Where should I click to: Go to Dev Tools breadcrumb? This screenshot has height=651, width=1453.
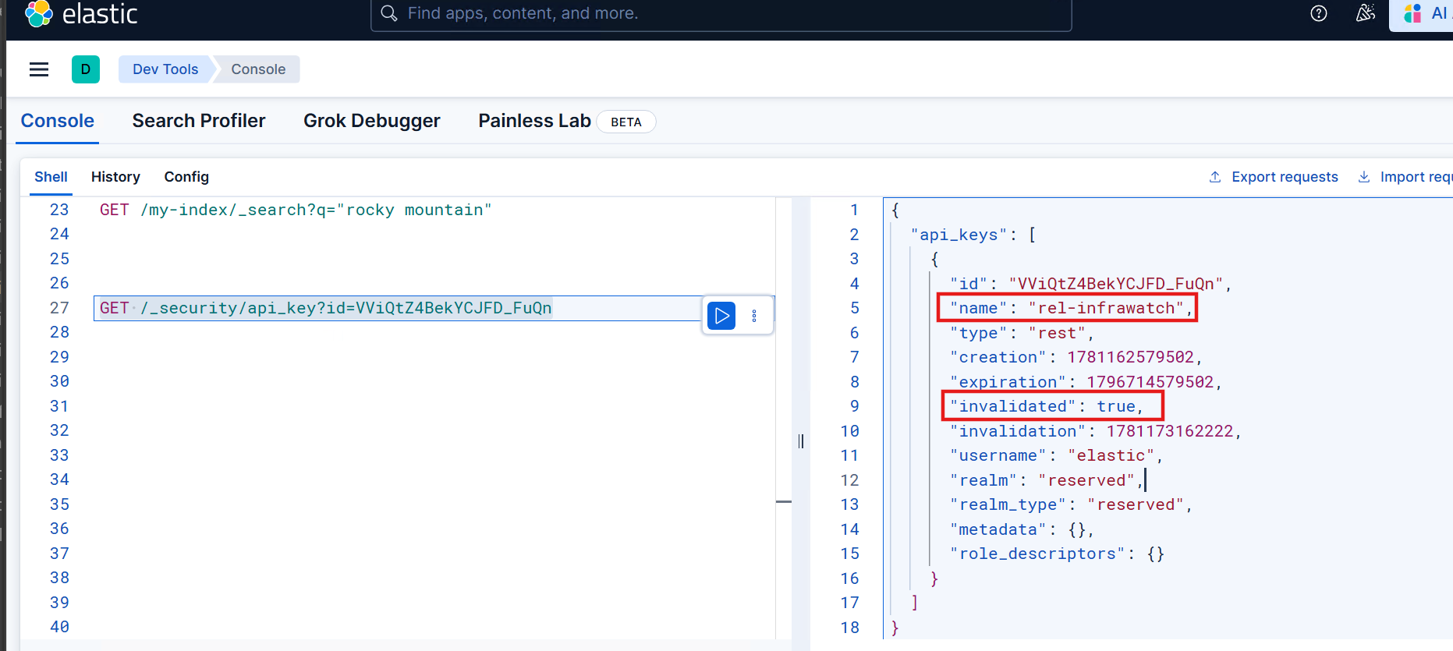pyautogui.click(x=165, y=69)
